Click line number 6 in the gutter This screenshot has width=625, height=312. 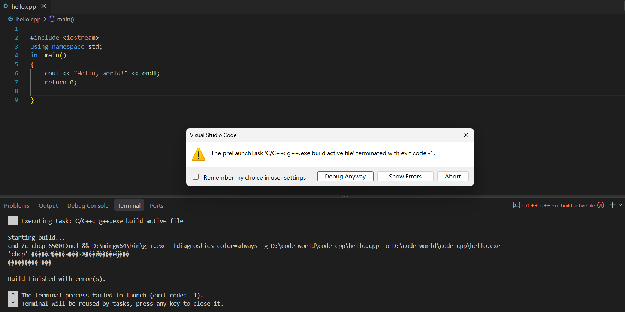16,73
